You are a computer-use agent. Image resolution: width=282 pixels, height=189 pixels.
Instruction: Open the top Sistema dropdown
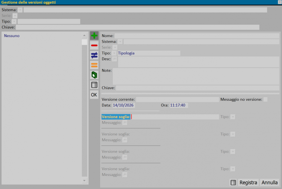(x=20, y=10)
